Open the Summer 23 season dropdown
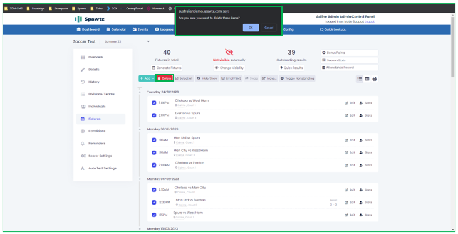The image size is (458, 234). (x=127, y=41)
